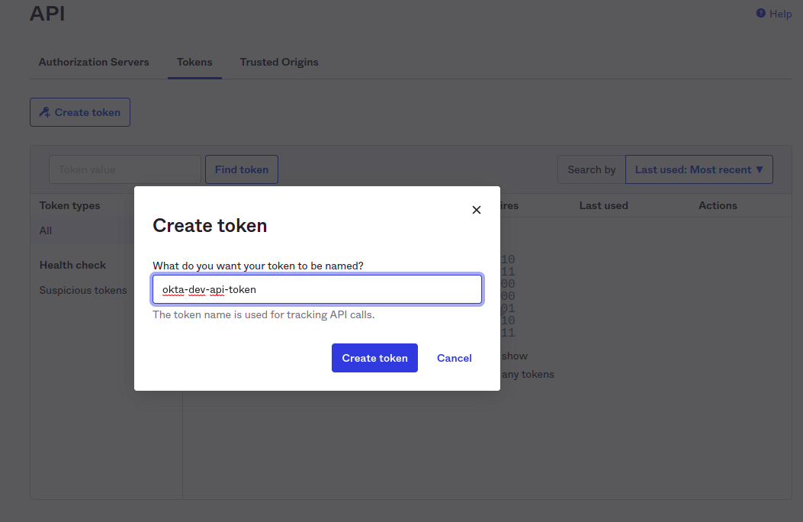The width and height of the screenshot is (803, 522).
Task: Confirm with the Create token button
Action: pyautogui.click(x=374, y=357)
